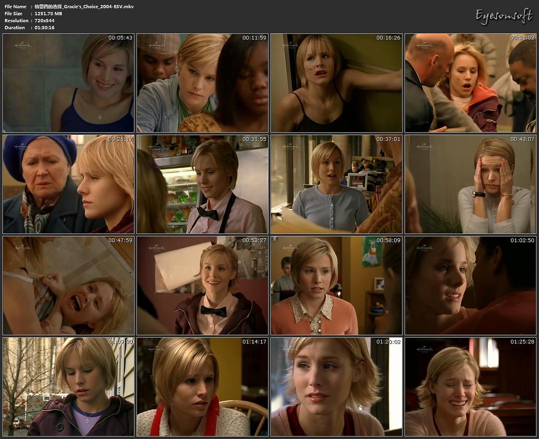This screenshot has height=439, width=539.
Task: Click the Resolution value 720x544
Action: coord(44,20)
